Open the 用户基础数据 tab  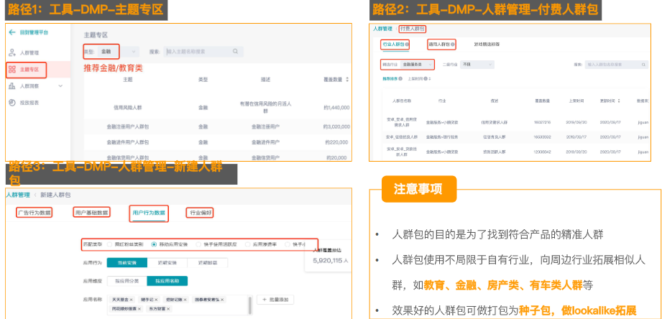click(x=91, y=213)
